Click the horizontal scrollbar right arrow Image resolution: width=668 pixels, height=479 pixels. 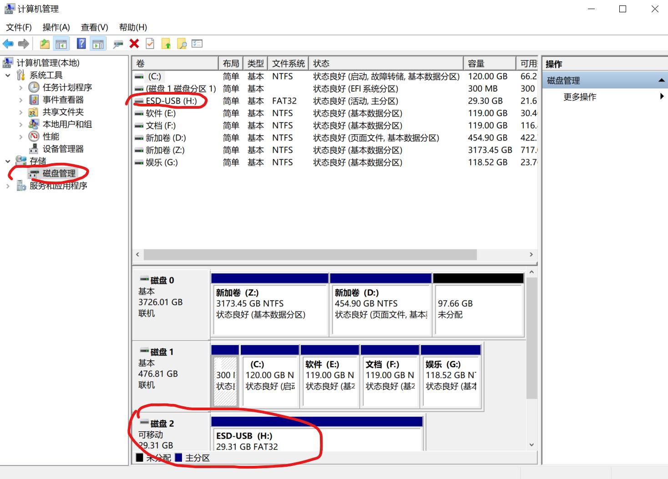531,255
